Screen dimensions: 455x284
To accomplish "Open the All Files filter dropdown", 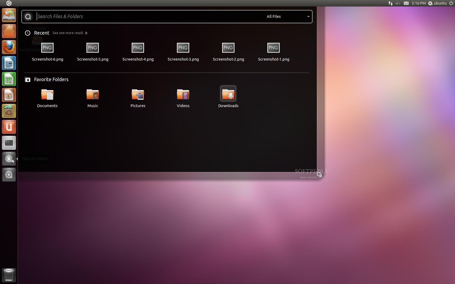I will coord(287,16).
